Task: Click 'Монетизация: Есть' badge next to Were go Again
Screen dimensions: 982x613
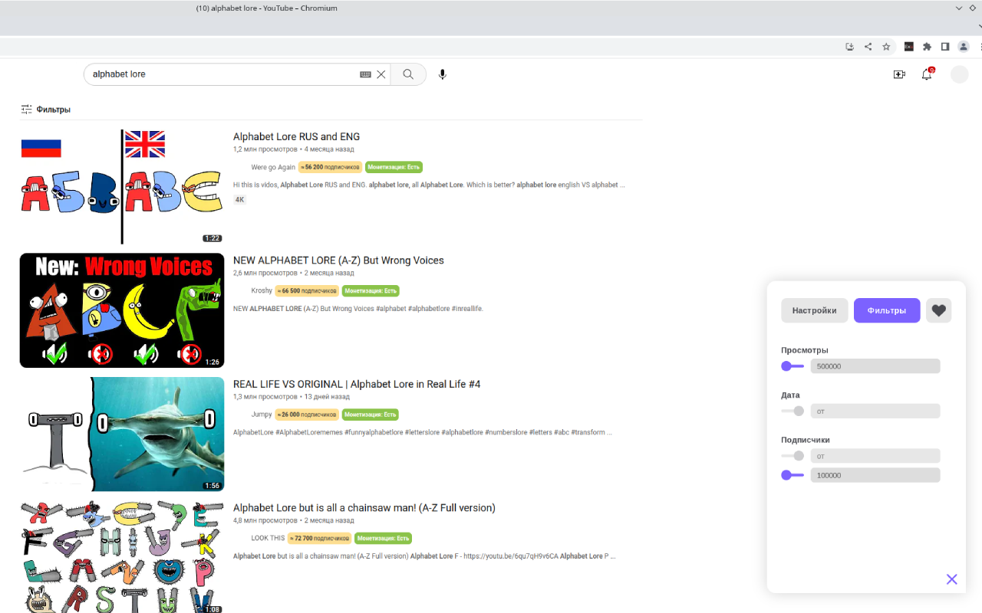Action: [394, 167]
